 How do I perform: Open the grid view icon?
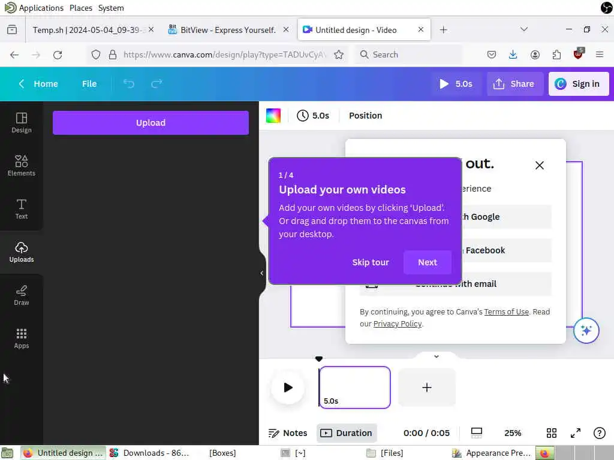[552, 433]
